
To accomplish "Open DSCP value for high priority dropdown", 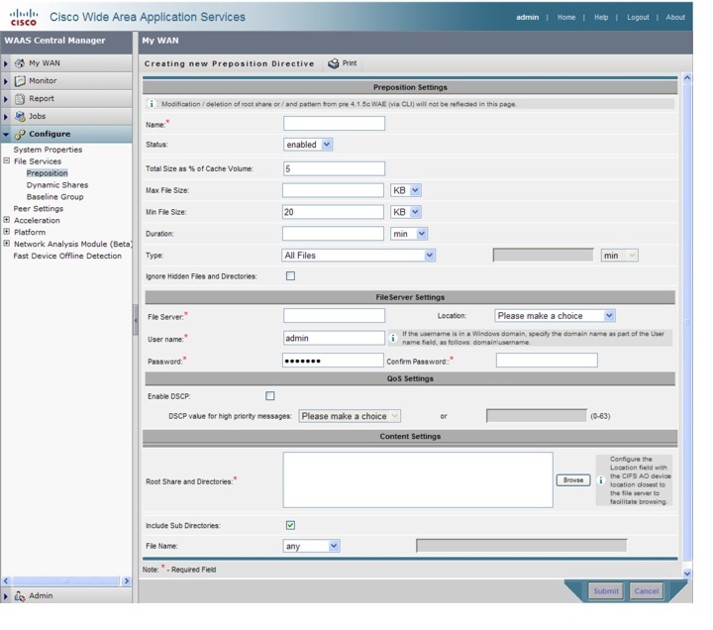I will click(350, 416).
